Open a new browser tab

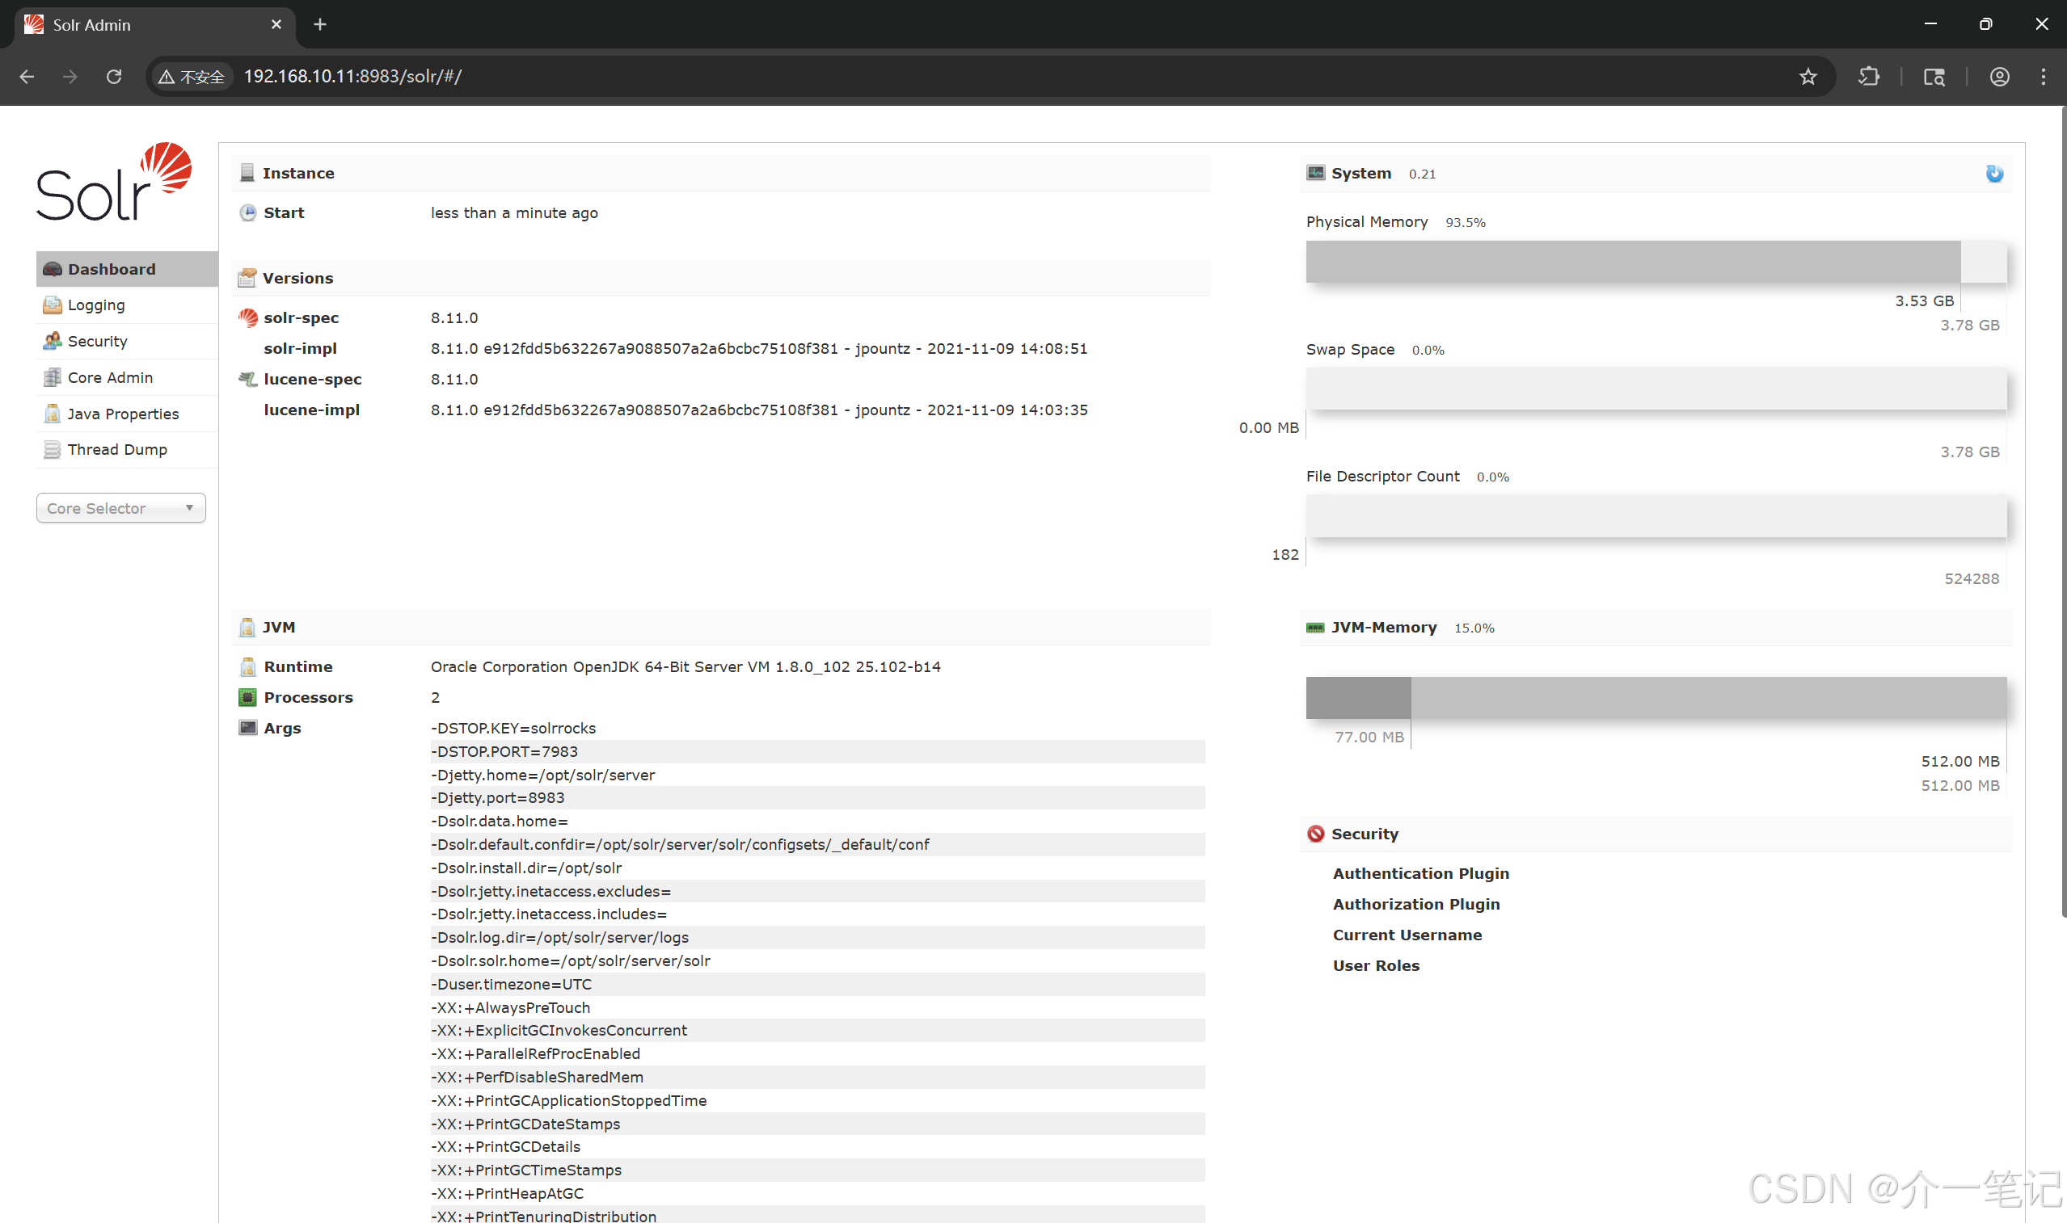coord(320,25)
